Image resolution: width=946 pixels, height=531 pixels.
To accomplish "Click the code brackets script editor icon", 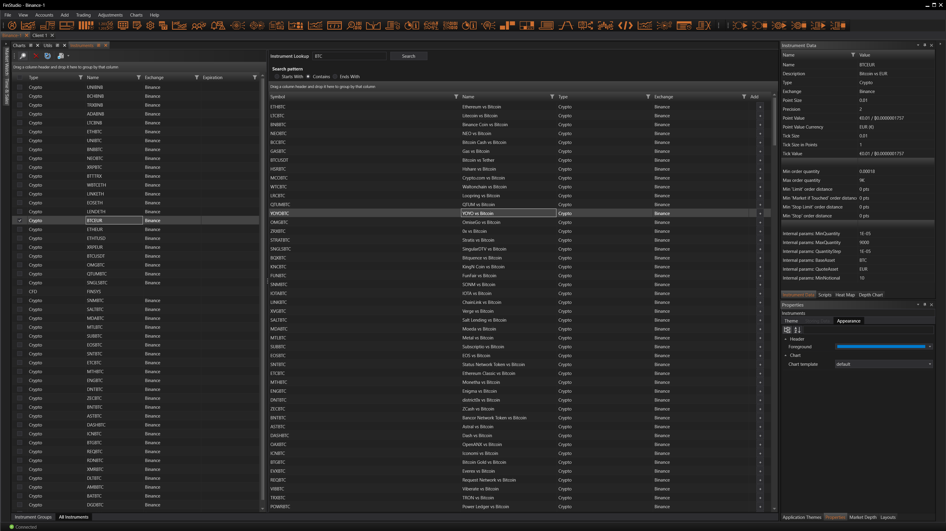I will [625, 25].
